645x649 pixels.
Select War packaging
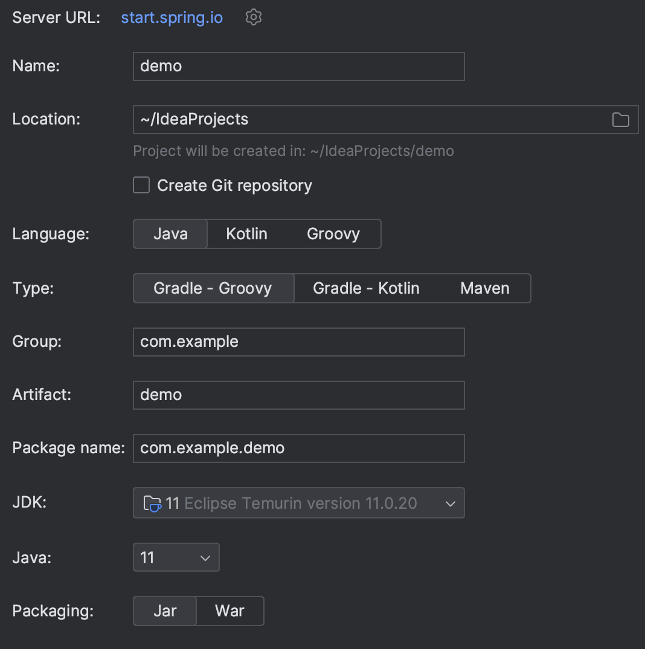point(229,611)
